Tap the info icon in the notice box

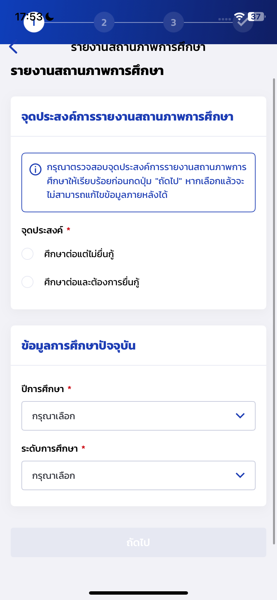(x=35, y=169)
